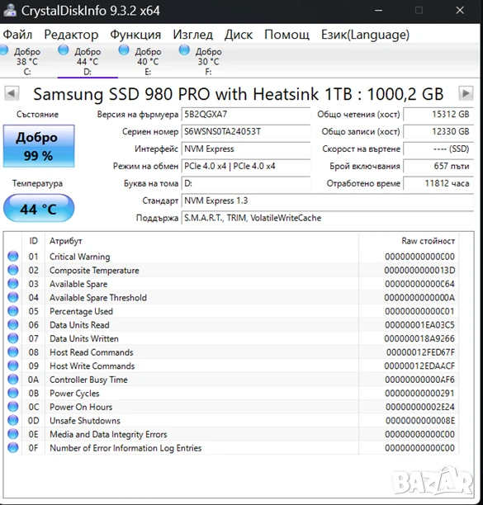Click the features field S.M.A.R.T., TRIM, VolatileWriteCache
The image size is (483, 505).
pos(328,218)
